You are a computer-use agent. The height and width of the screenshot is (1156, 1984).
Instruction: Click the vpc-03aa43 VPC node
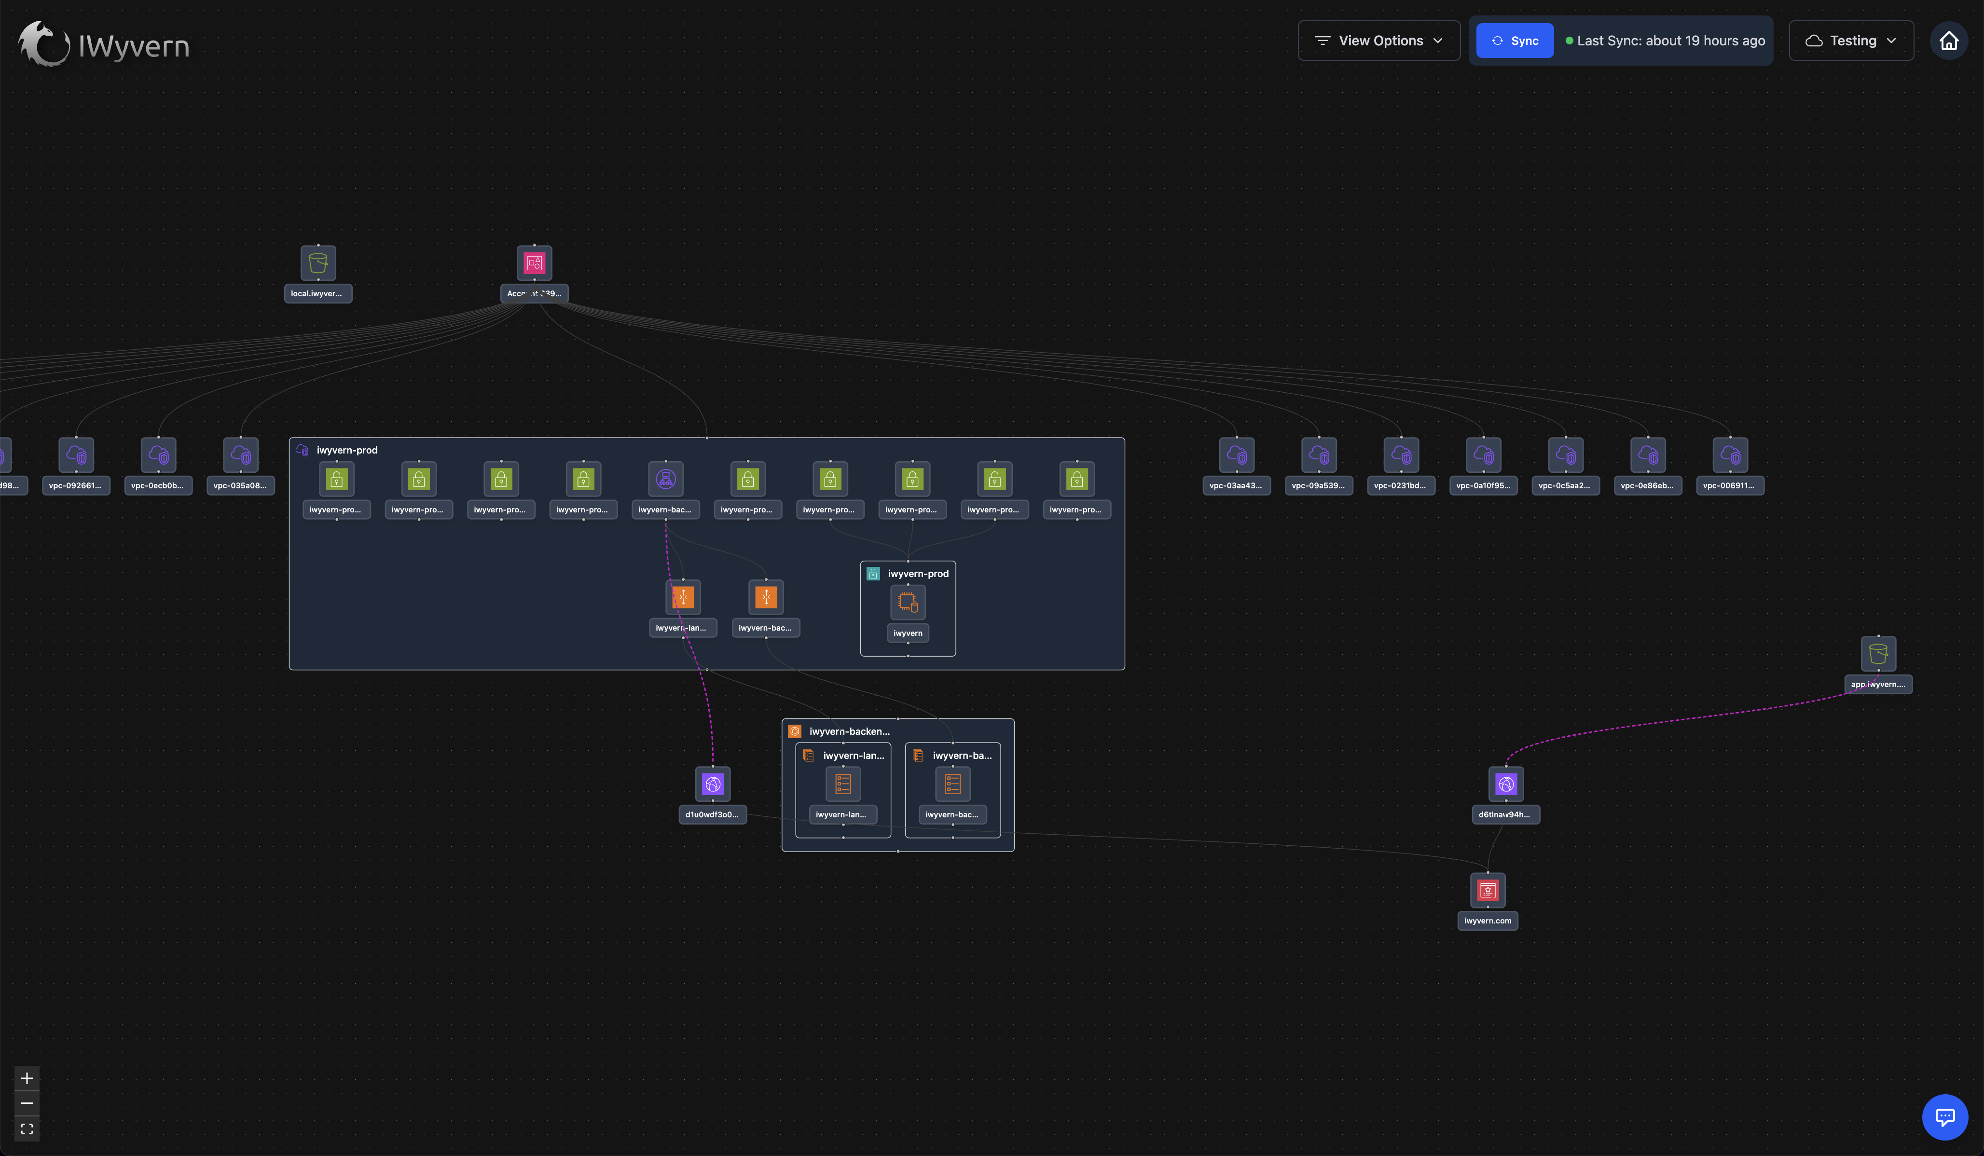tap(1236, 455)
